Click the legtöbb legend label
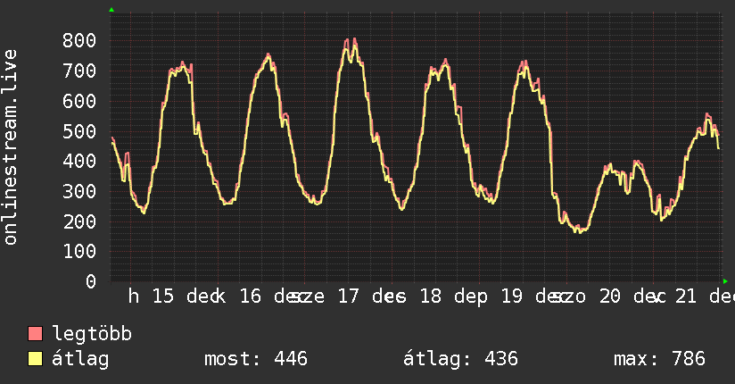Screen dimensions: 735x384 click(x=92, y=334)
